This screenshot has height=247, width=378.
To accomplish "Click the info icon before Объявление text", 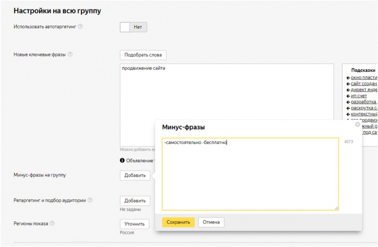I will pyautogui.click(x=122, y=160).
